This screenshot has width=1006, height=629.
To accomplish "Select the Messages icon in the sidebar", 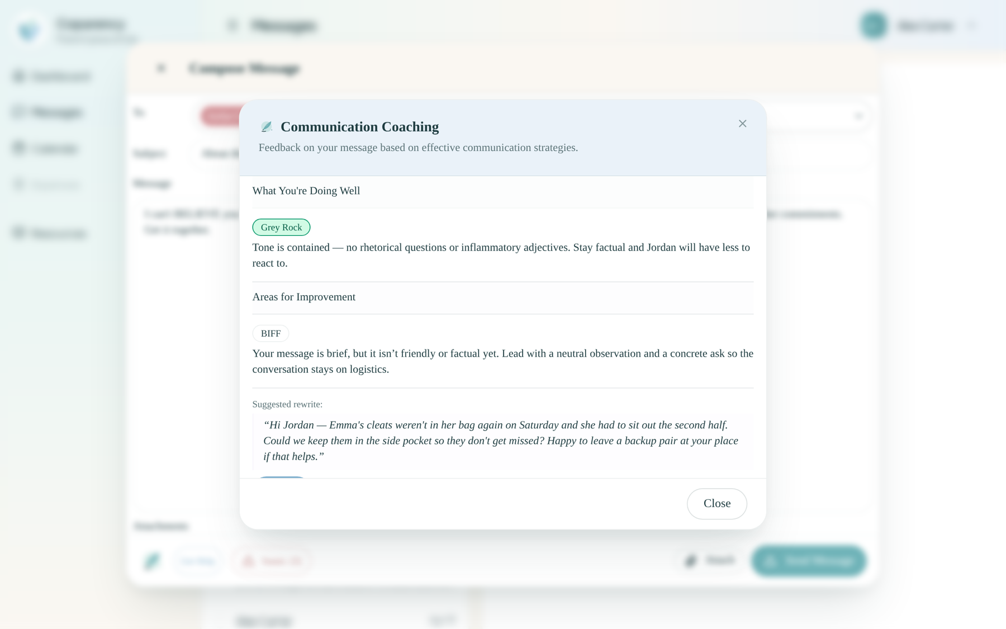I will pos(18,112).
